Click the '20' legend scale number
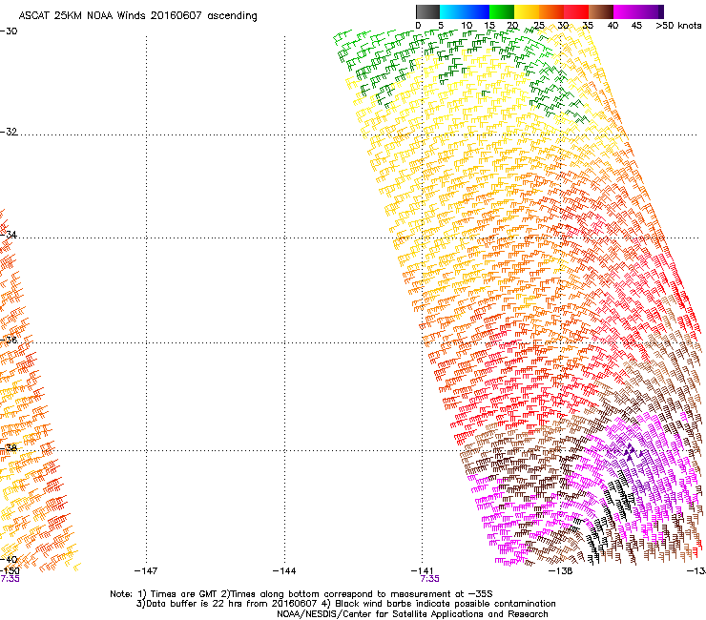706x620 pixels. coord(512,26)
